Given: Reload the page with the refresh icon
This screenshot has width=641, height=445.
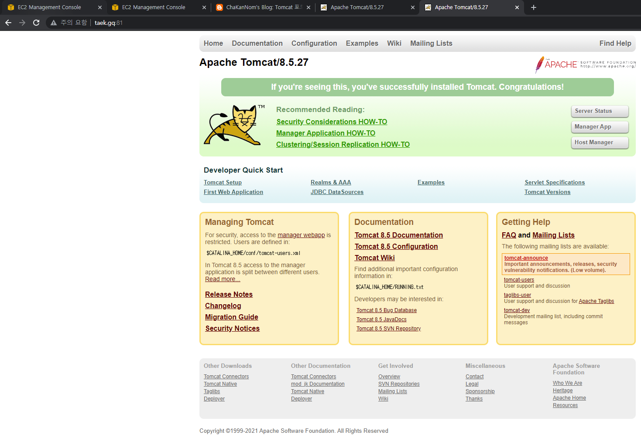Looking at the screenshot, I should 36,23.
